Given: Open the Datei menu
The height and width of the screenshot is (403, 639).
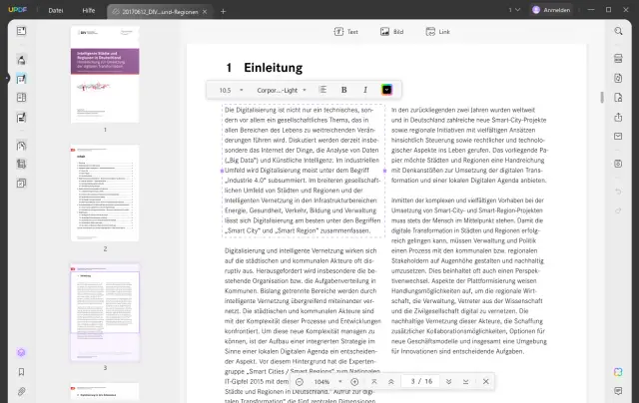Looking at the screenshot, I should pos(56,11).
